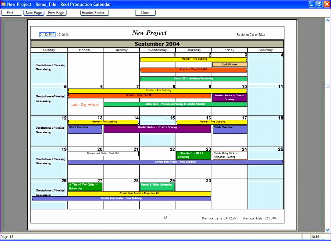Click The Misfits MPAA Screening event
This screenshot has height=241, width=331.
click(193, 155)
